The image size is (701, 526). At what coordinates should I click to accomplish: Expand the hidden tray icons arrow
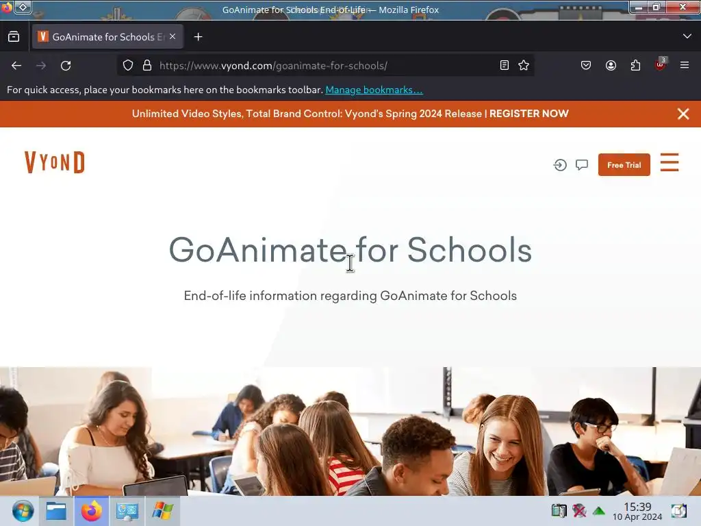(599, 511)
